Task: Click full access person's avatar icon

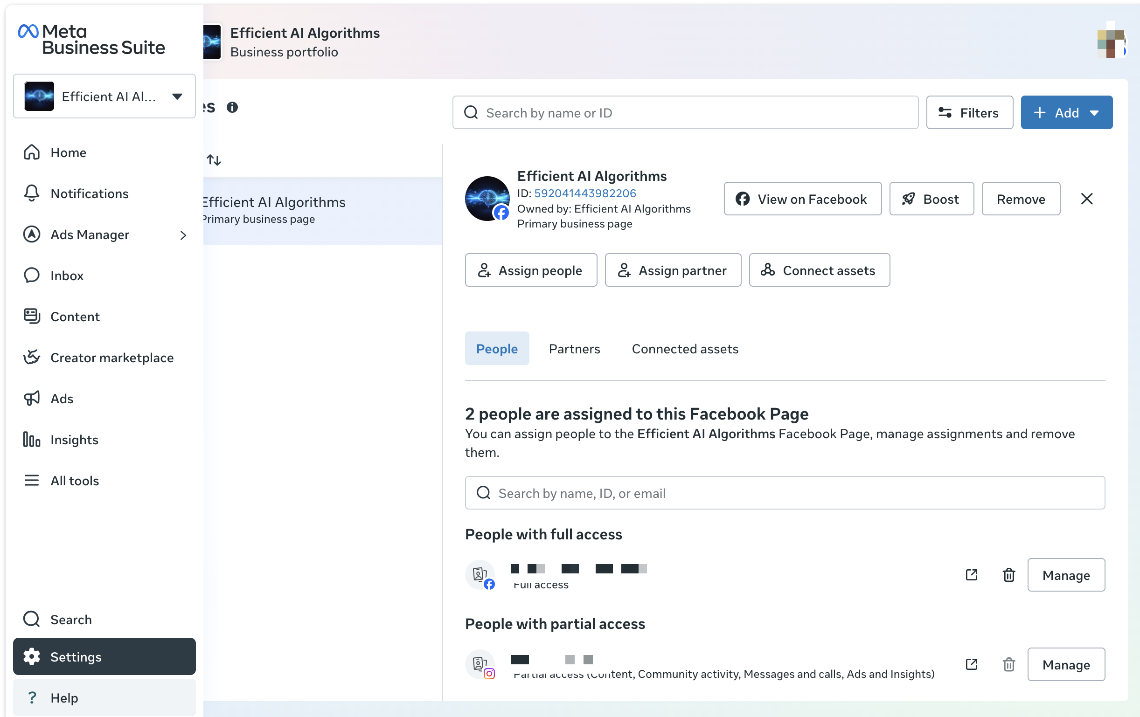Action: pyautogui.click(x=480, y=574)
